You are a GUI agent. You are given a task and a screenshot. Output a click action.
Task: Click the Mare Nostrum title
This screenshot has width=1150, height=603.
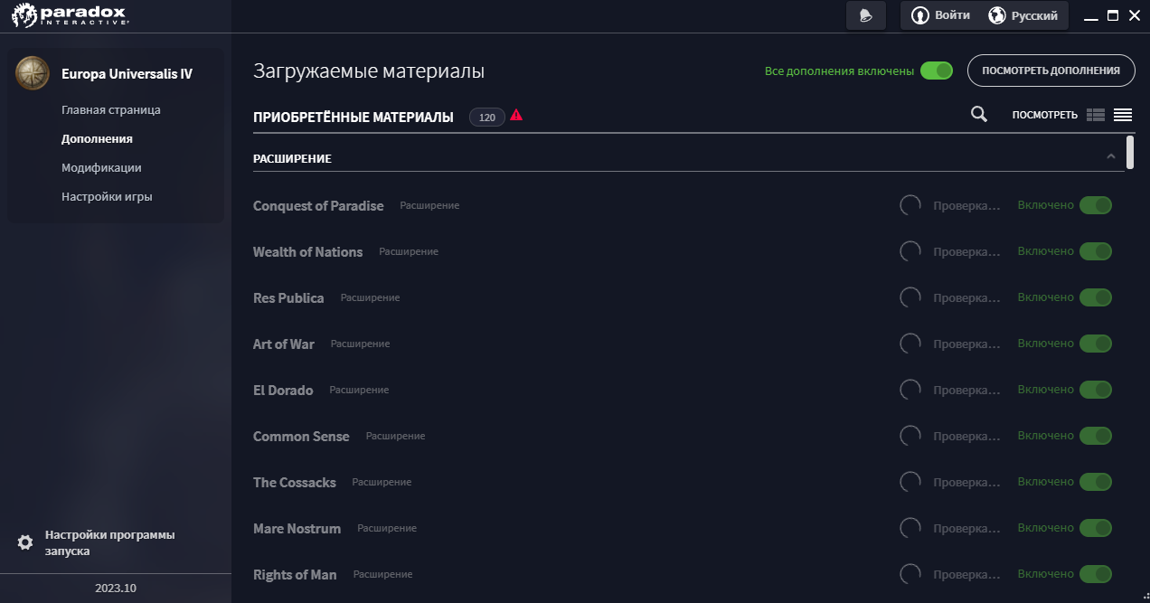(297, 528)
